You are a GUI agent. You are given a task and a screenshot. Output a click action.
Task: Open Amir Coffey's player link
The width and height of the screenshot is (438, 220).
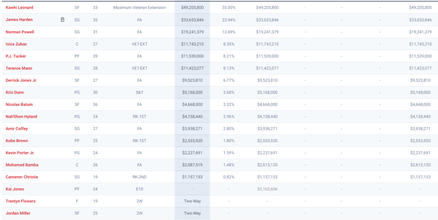coord(17,129)
